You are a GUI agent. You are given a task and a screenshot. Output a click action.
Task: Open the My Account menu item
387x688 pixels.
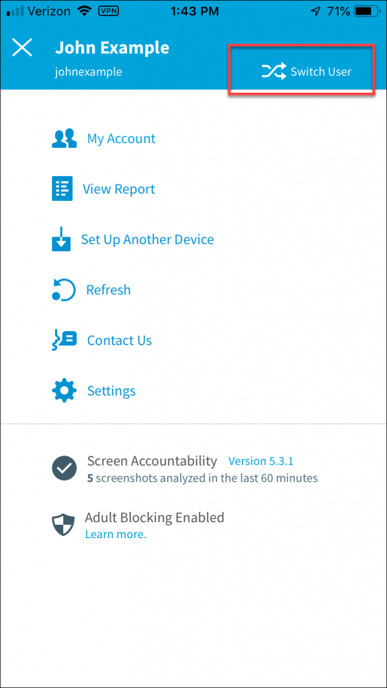[121, 138]
